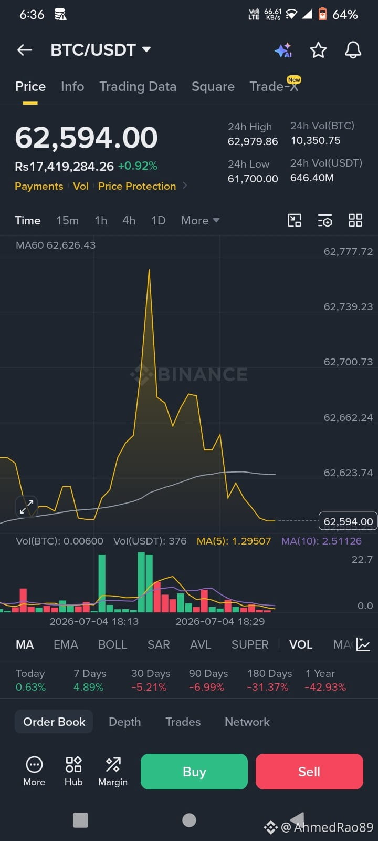Image resolution: width=378 pixels, height=841 pixels.
Task: Toggle the VOL sub-indicator
Action: point(301,644)
